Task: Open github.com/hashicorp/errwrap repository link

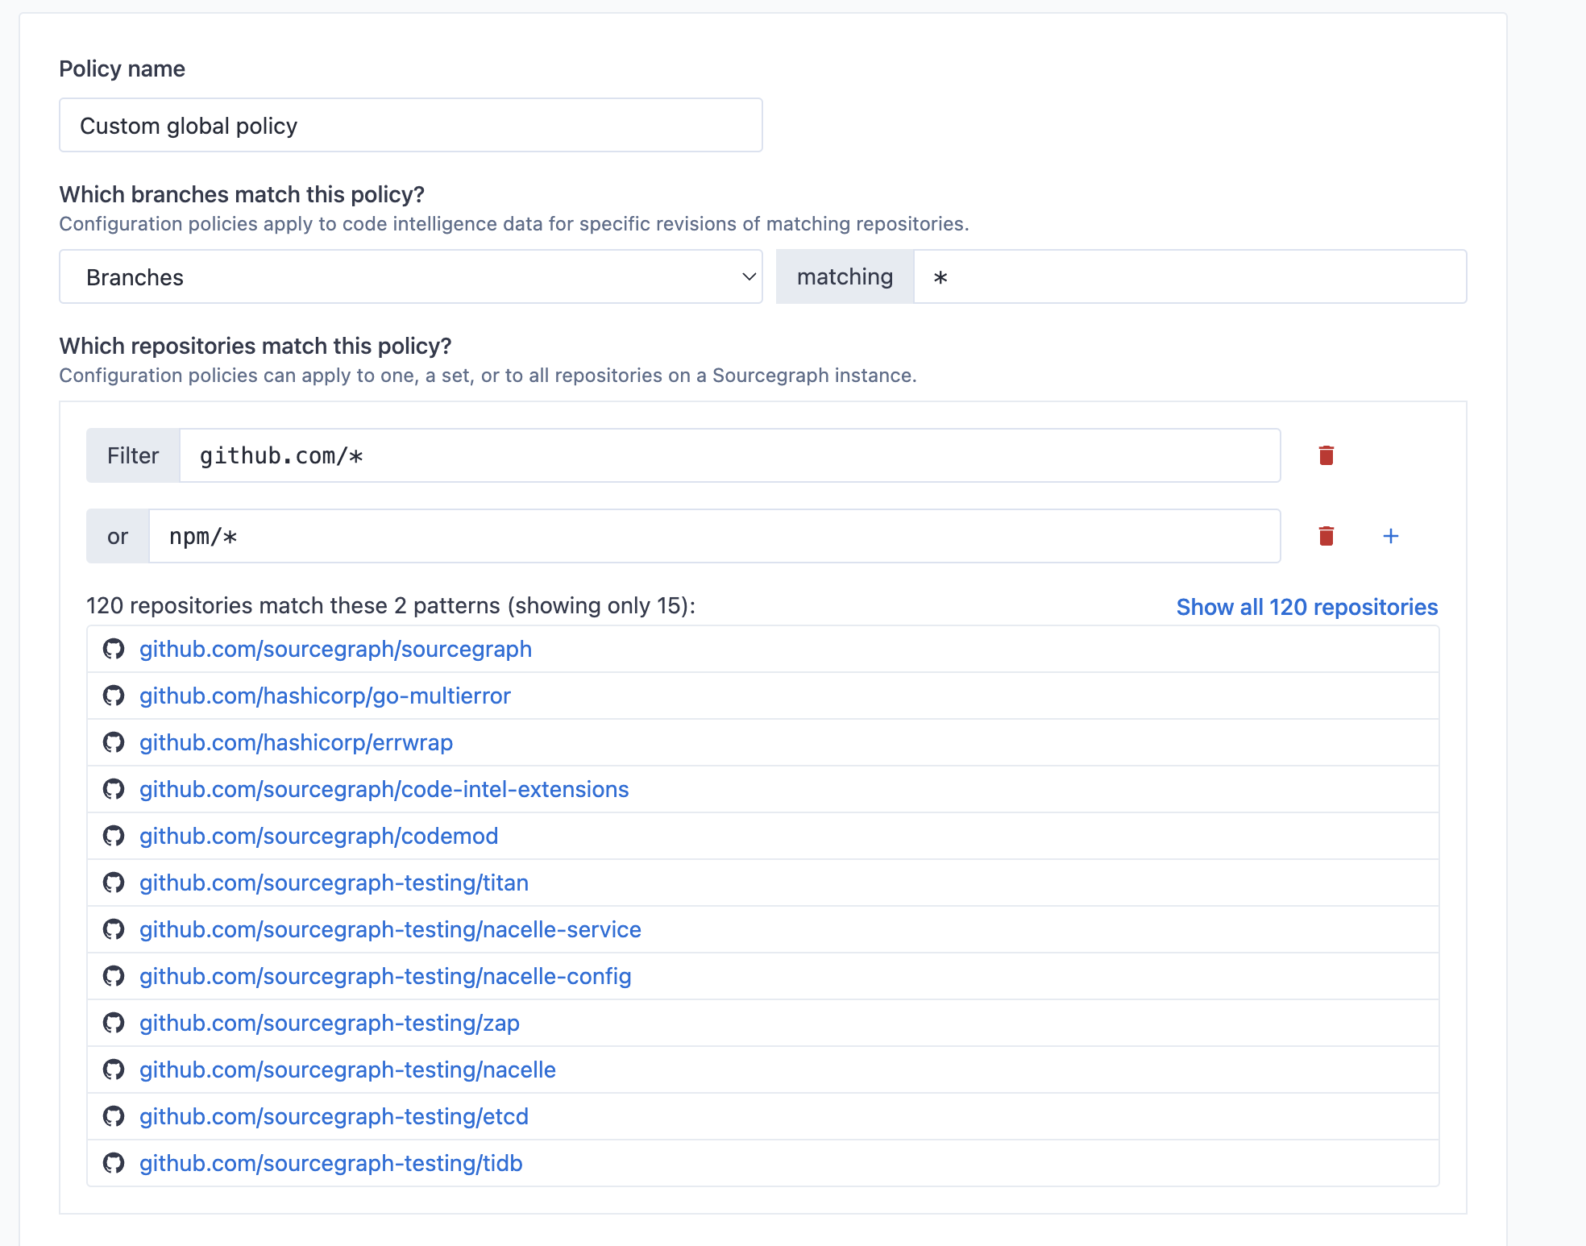Action: tap(296, 742)
